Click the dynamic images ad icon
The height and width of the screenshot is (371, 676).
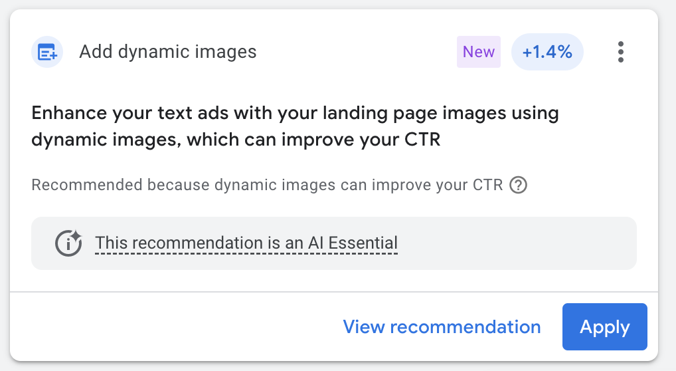[47, 52]
